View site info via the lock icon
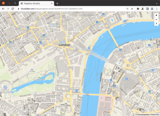 pos(18,9)
